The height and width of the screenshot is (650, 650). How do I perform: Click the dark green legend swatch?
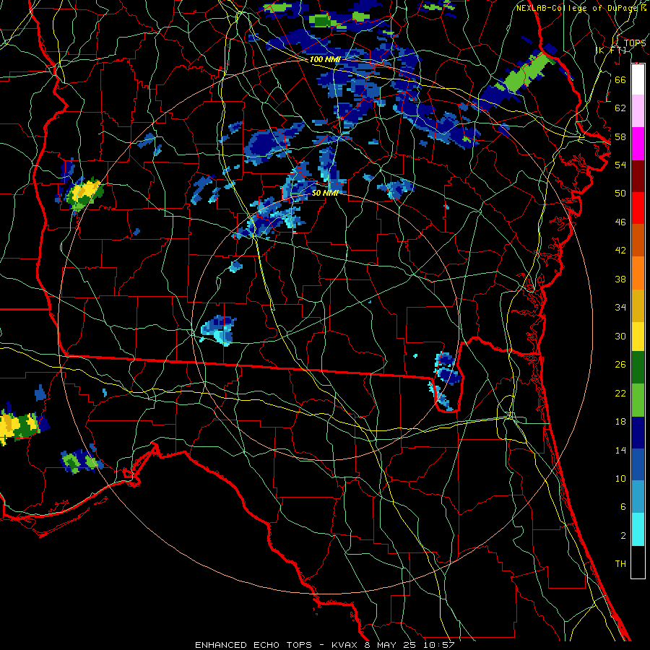point(638,368)
